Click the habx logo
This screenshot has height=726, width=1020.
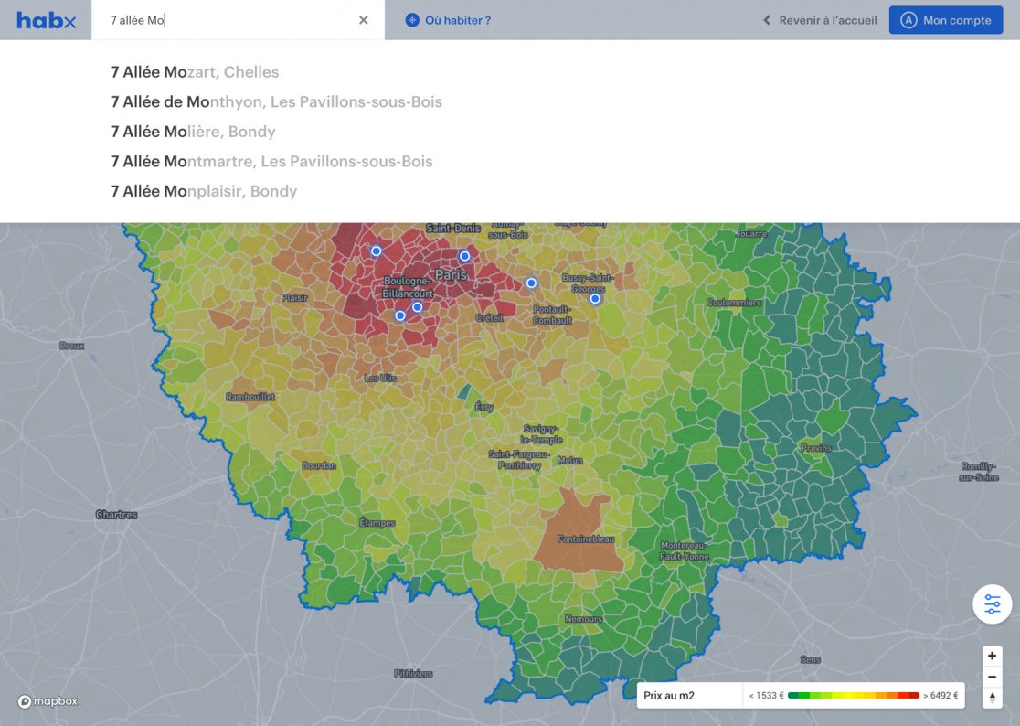(46, 20)
